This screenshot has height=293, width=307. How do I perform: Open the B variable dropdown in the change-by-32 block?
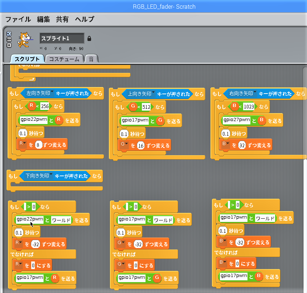[226, 144]
